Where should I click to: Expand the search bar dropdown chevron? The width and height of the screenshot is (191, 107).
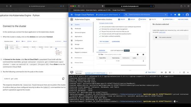[166, 15]
